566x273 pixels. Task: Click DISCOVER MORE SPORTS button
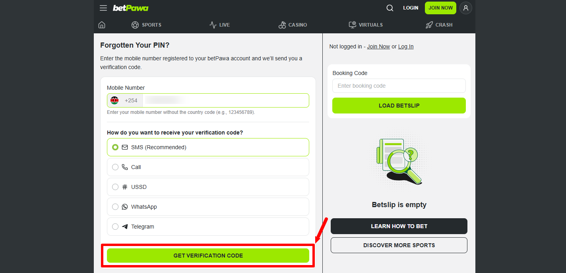[x=399, y=245]
